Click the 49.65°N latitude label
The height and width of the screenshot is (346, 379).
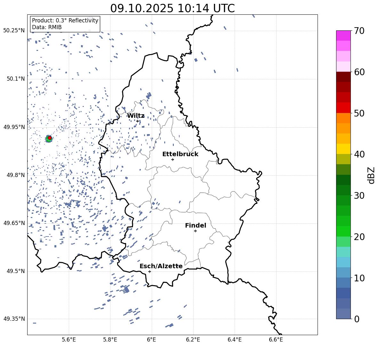(14, 223)
